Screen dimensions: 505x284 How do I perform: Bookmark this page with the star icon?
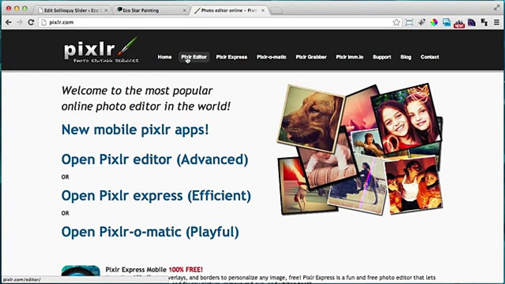pos(397,22)
